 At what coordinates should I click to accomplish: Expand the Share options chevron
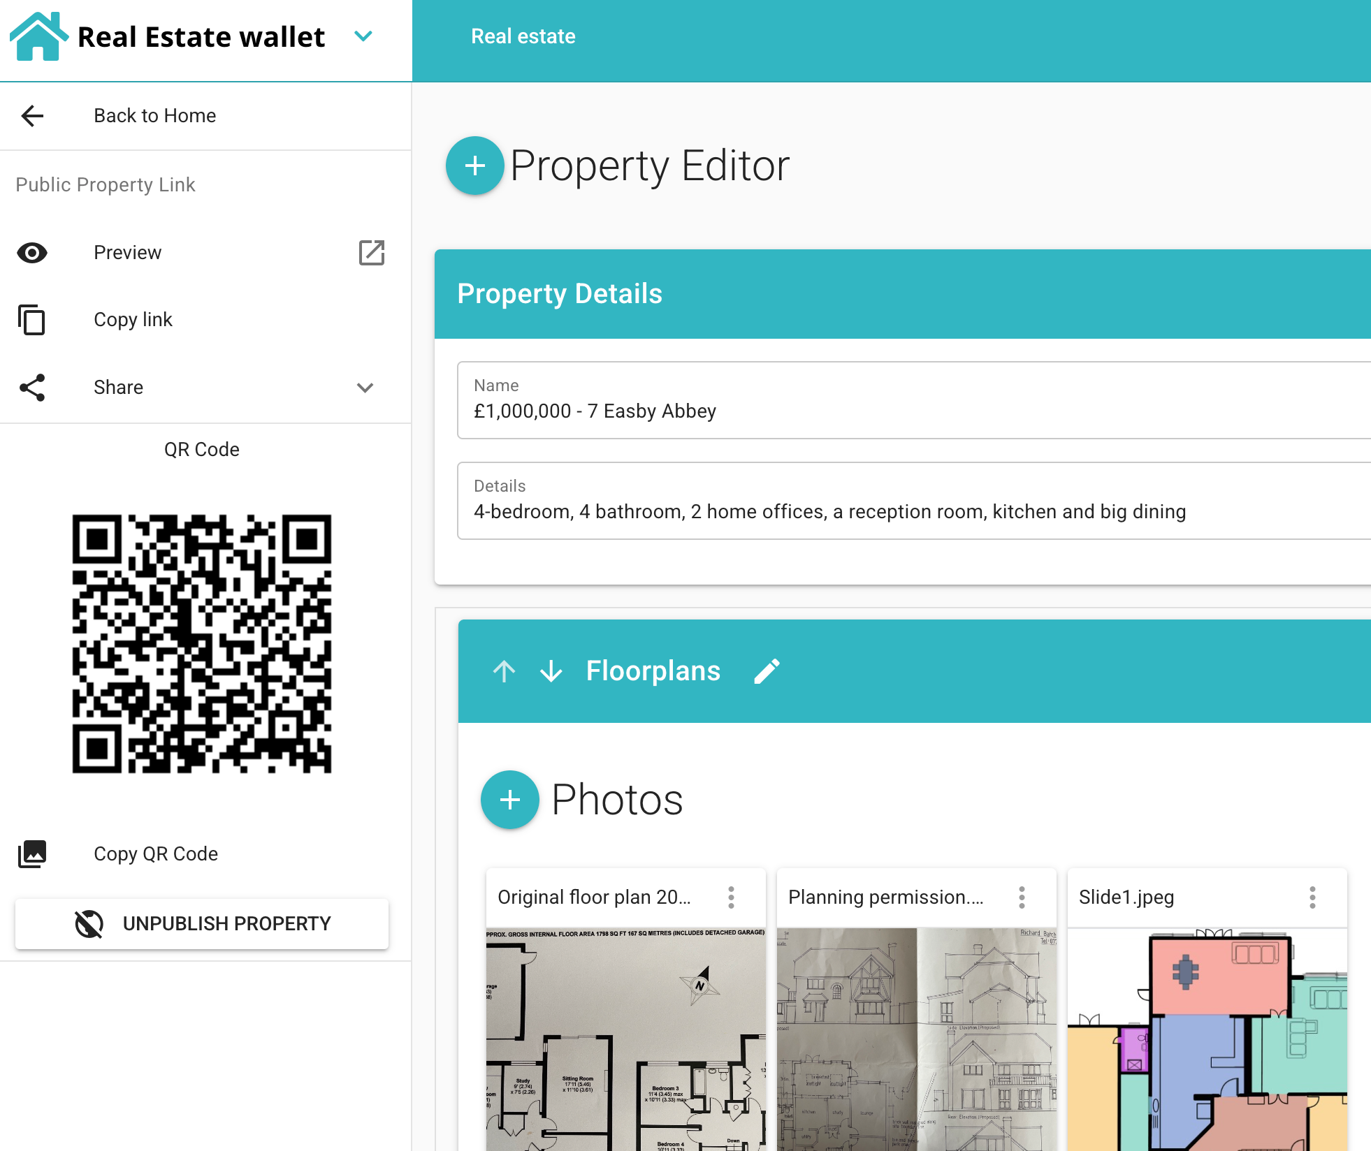tap(365, 388)
